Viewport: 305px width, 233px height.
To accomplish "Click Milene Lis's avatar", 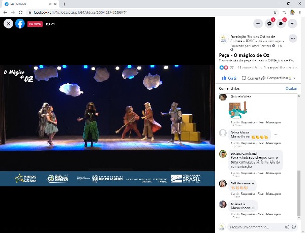I will click(x=223, y=204).
